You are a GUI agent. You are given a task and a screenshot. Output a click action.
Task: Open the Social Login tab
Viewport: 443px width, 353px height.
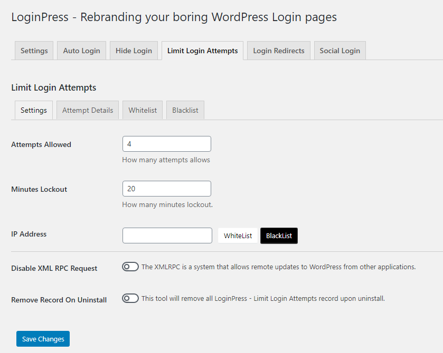pos(340,51)
